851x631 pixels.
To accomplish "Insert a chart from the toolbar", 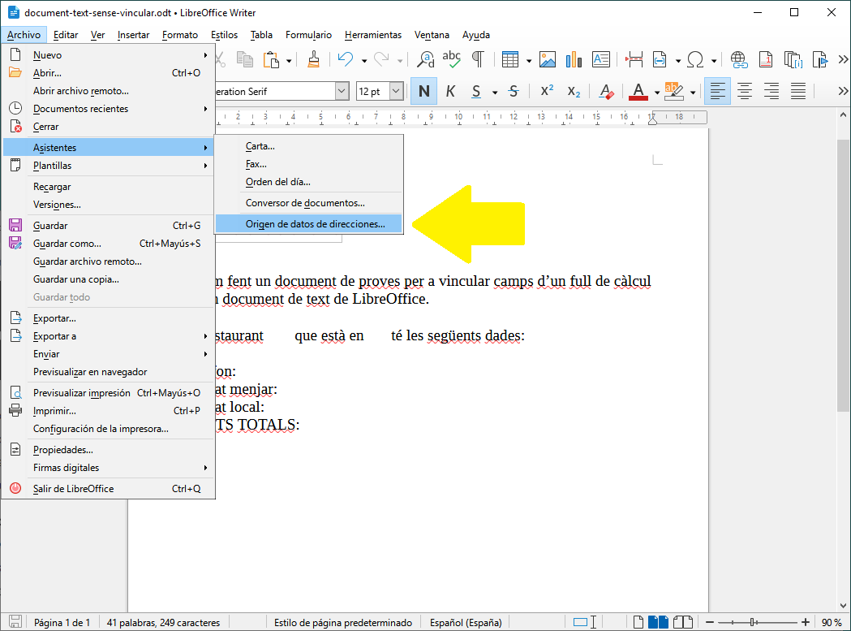I will coord(574,60).
